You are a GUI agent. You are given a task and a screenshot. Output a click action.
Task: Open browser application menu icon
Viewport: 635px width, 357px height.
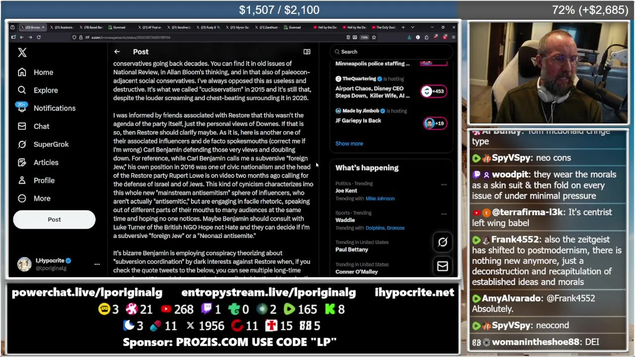(453, 37)
